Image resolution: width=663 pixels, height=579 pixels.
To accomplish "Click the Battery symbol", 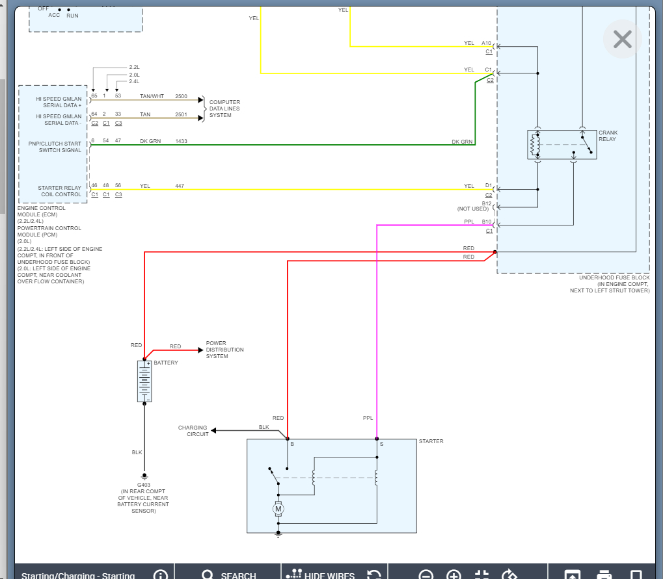I will point(144,381).
